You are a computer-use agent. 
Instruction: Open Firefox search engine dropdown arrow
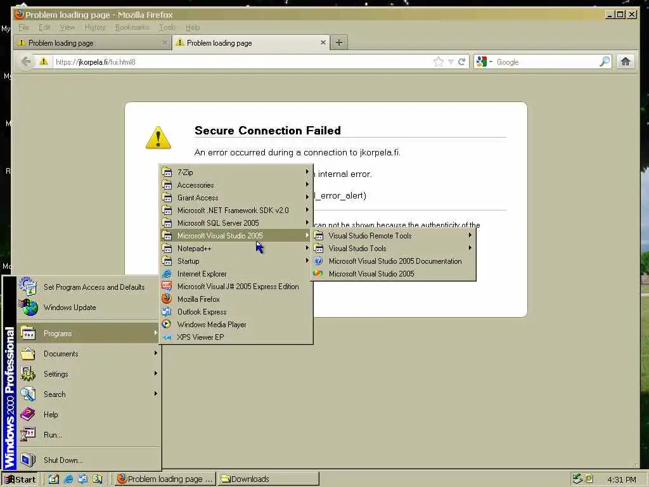coord(491,62)
